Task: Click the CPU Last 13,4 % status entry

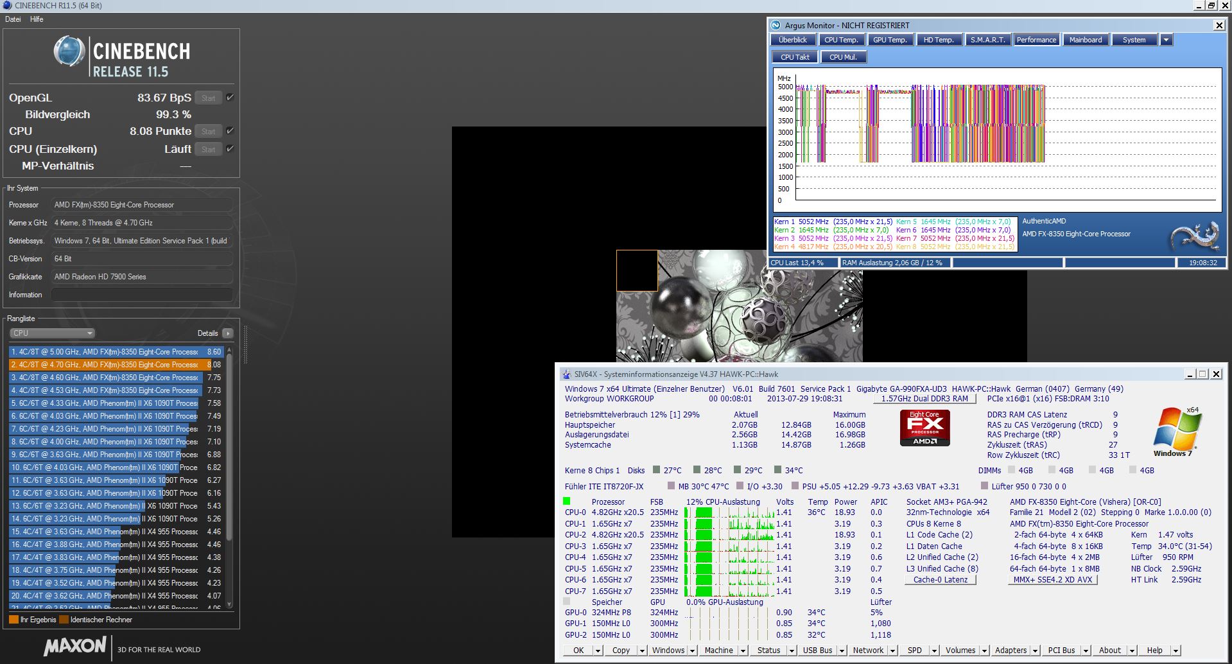Action: point(804,263)
